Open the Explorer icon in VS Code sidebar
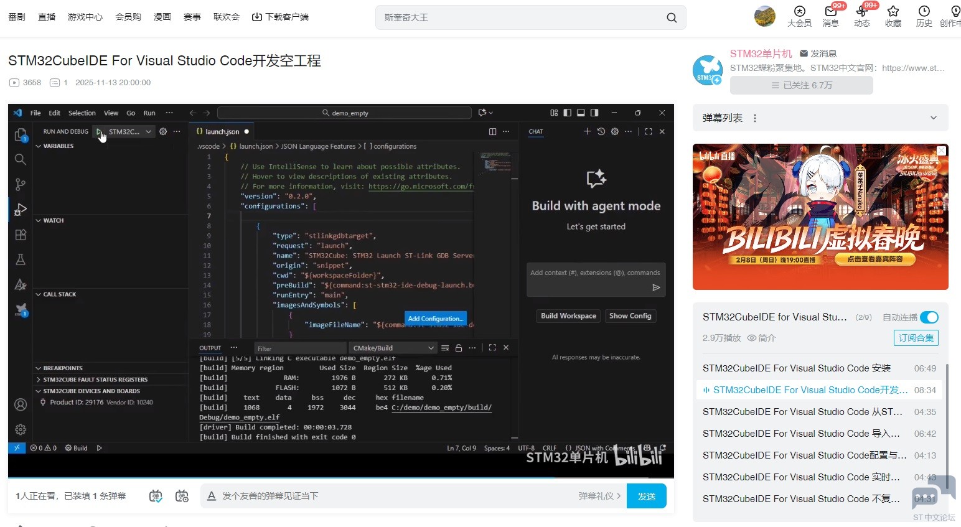This screenshot has height=527, width=961. coord(21,135)
